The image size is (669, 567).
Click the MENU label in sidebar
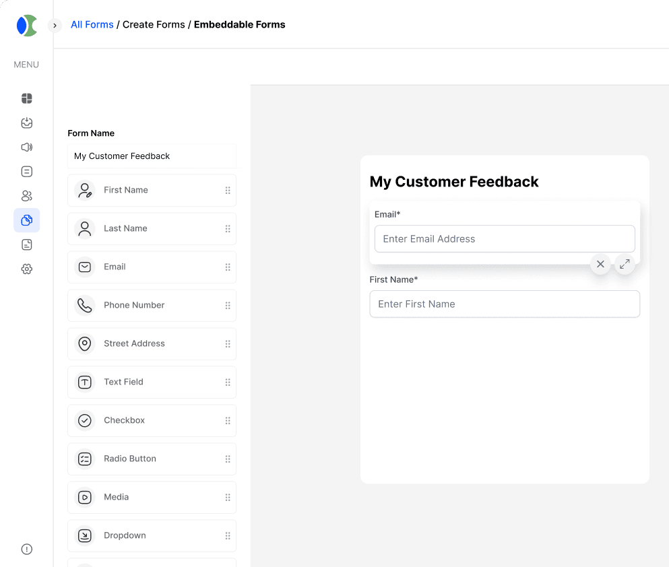(26, 65)
